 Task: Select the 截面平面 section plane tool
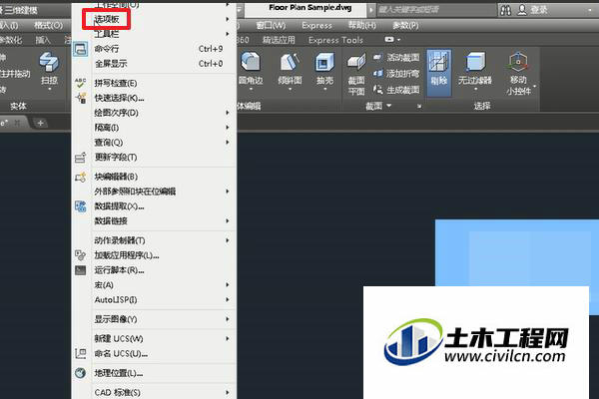(x=356, y=74)
